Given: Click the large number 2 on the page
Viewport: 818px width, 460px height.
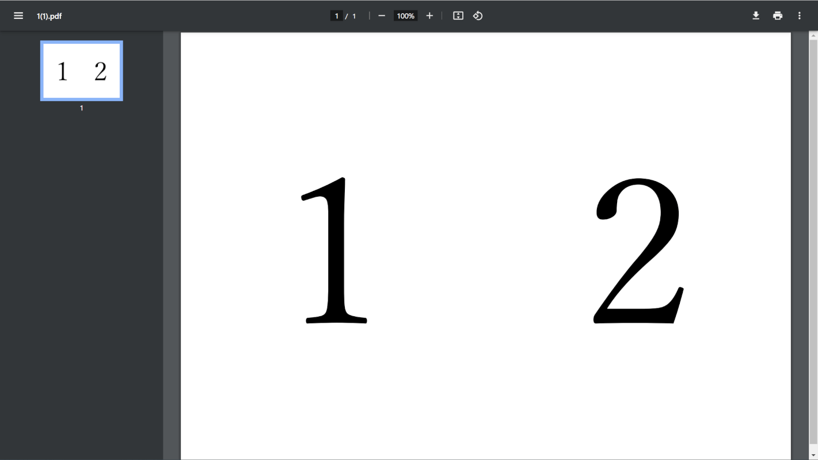Looking at the screenshot, I should (x=639, y=251).
